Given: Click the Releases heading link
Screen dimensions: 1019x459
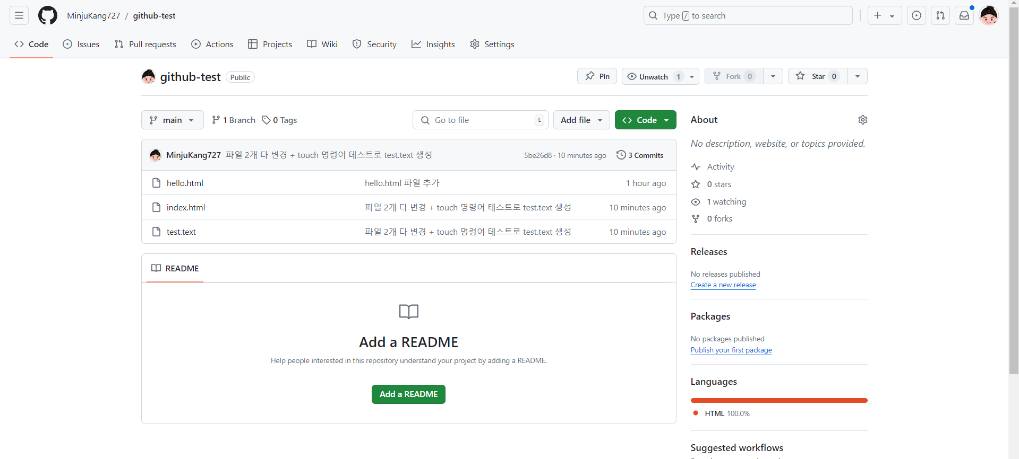Looking at the screenshot, I should coord(709,252).
